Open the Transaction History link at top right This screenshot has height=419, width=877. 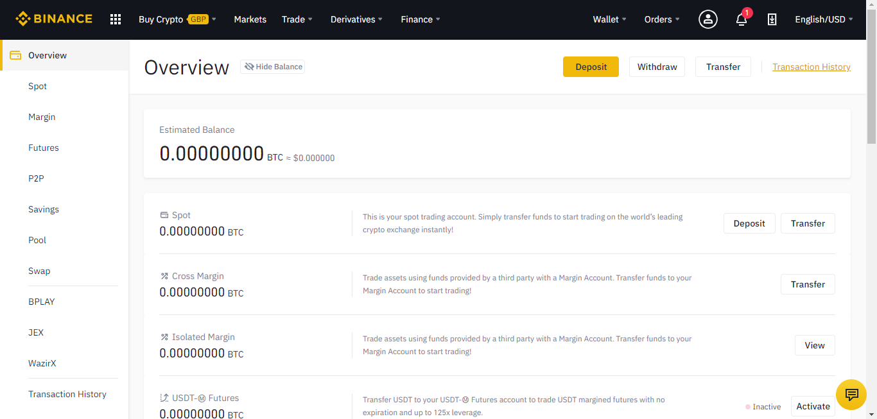pos(812,67)
